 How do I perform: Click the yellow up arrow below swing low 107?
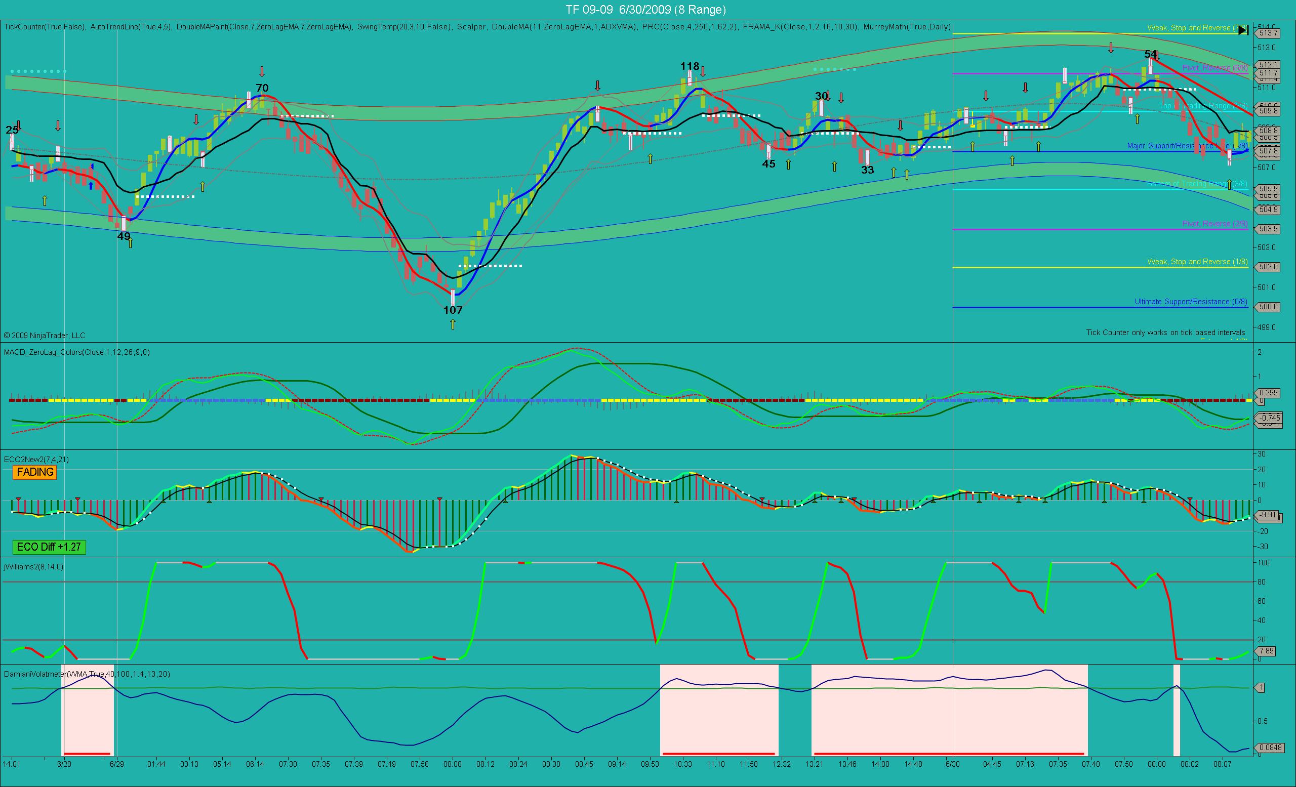coord(453,324)
